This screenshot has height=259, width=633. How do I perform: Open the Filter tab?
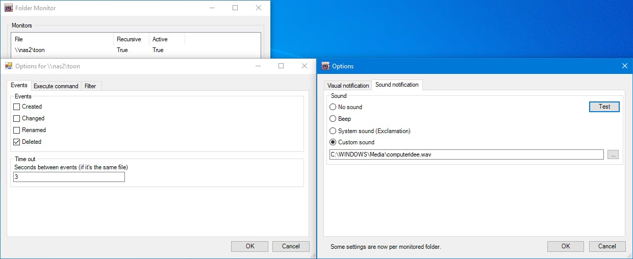pos(90,86)
